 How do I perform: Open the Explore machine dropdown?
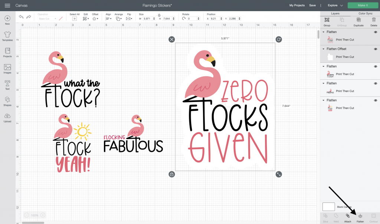(x=335, y=5)
